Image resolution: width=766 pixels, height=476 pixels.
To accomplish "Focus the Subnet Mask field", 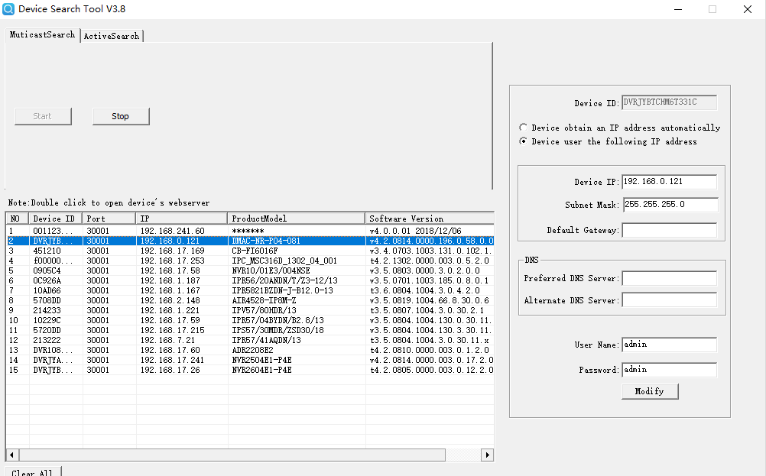I will click(x=669, y=205).
